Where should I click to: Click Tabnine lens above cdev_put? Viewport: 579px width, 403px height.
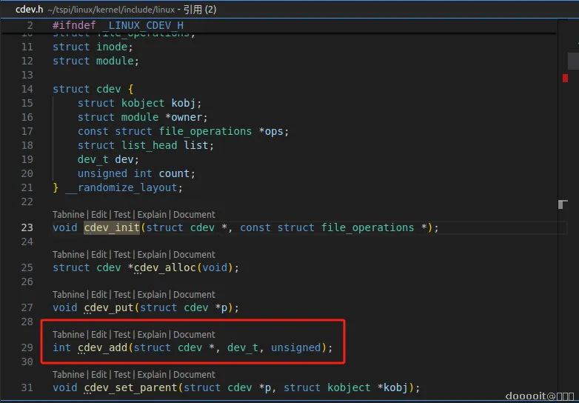click(69, 294)
